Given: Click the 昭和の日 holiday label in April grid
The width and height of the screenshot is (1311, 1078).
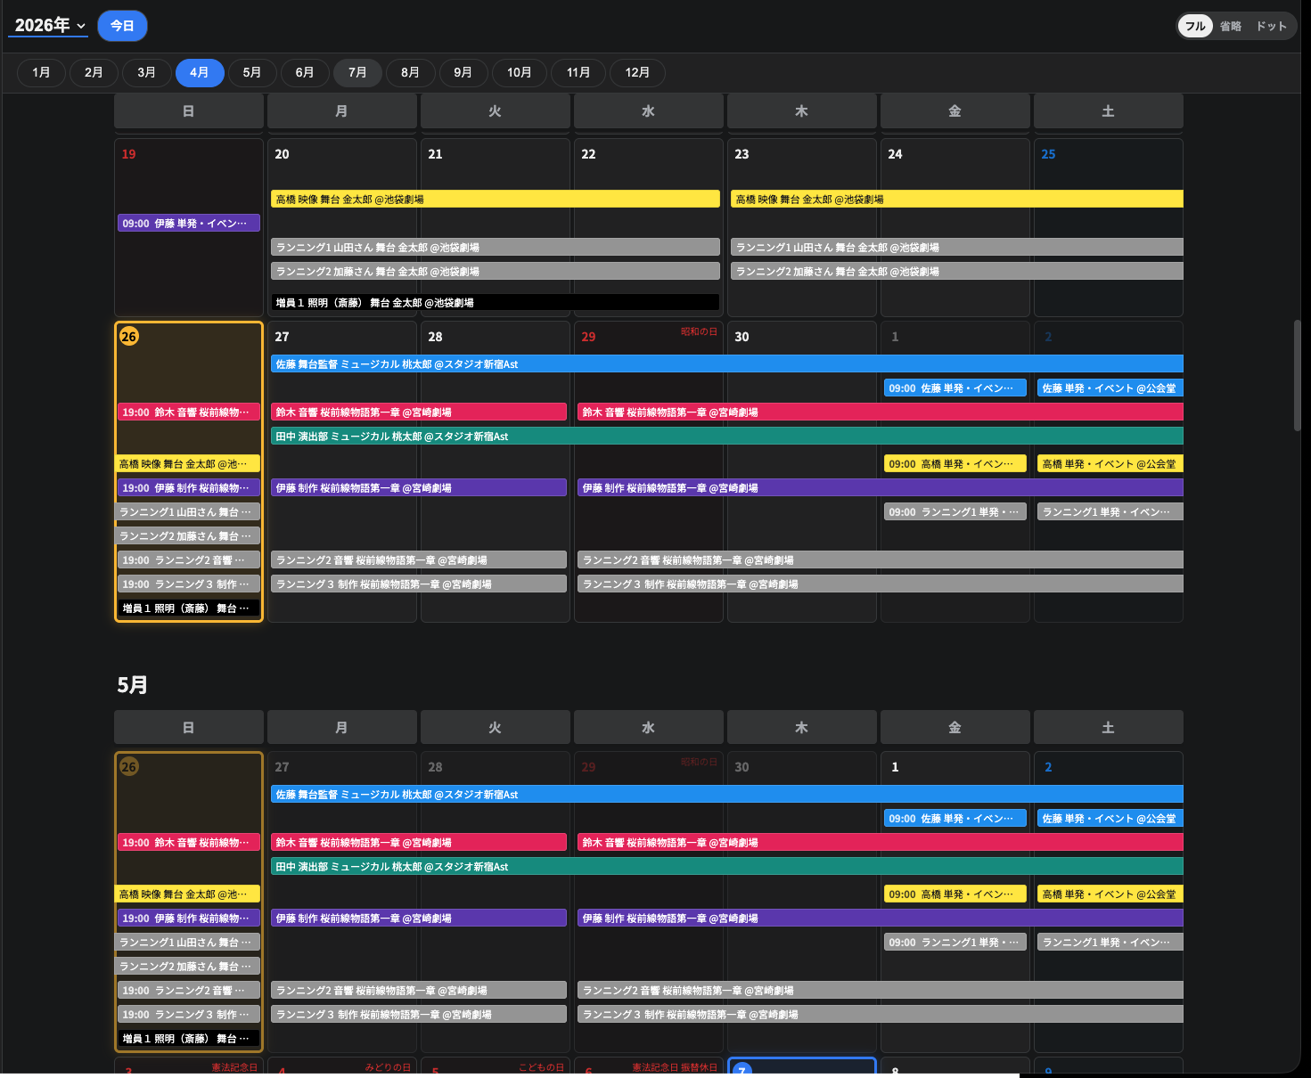Looking at the screenshot, I should pyautogui.click(x=699, y=331).
